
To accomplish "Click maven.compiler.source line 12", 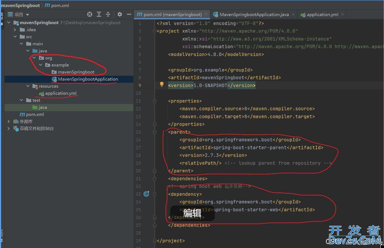I will click(x=247, y=109).
